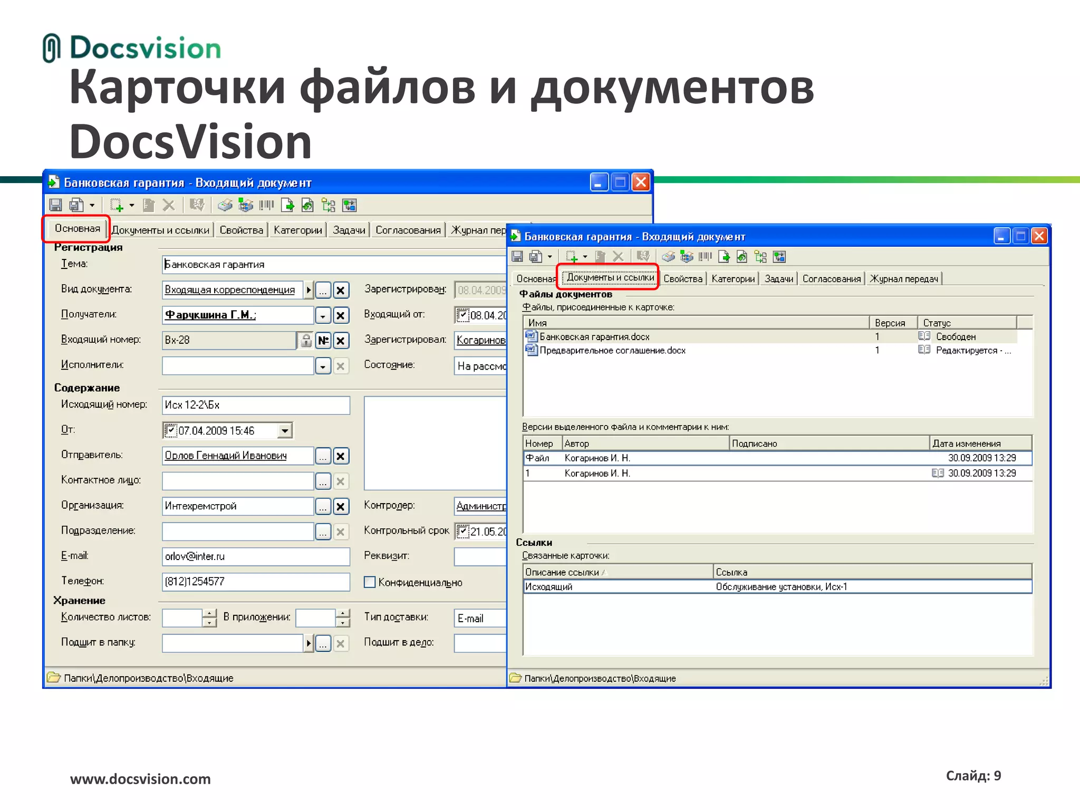Click the new-card icon with green plus in left window
The width and height of the screenshot is (1080, 810).
click(x=117, y=205)
